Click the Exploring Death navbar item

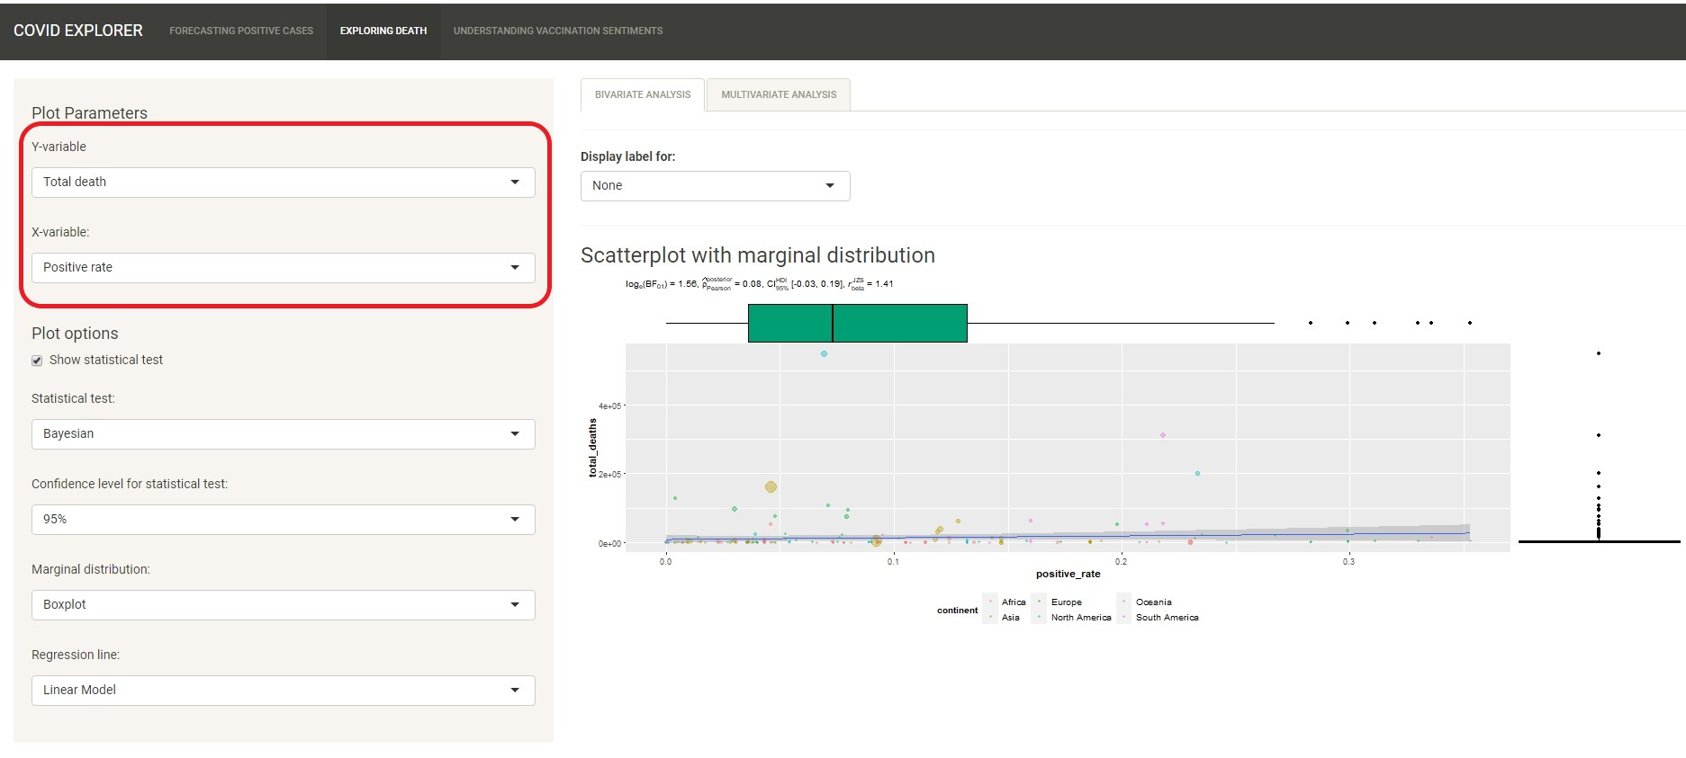(383, 31)
